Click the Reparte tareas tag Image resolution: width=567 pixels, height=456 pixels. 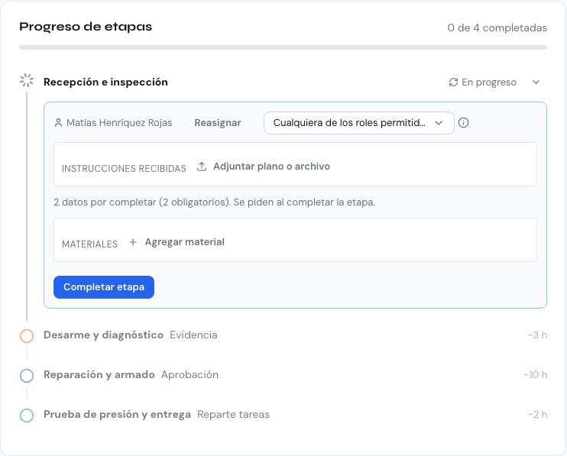tap(233, 415)
